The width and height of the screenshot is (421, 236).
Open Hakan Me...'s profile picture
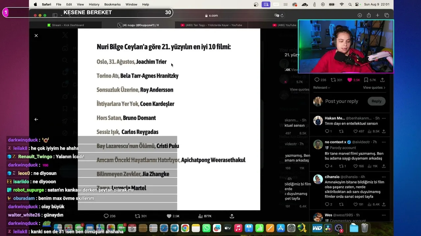point(318,121)
